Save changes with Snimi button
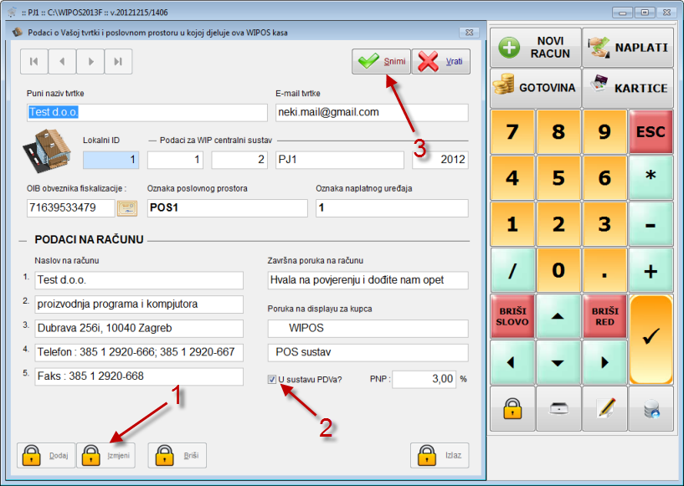Image resolution: width=684 pixels, height=486 pixels. 381,62
